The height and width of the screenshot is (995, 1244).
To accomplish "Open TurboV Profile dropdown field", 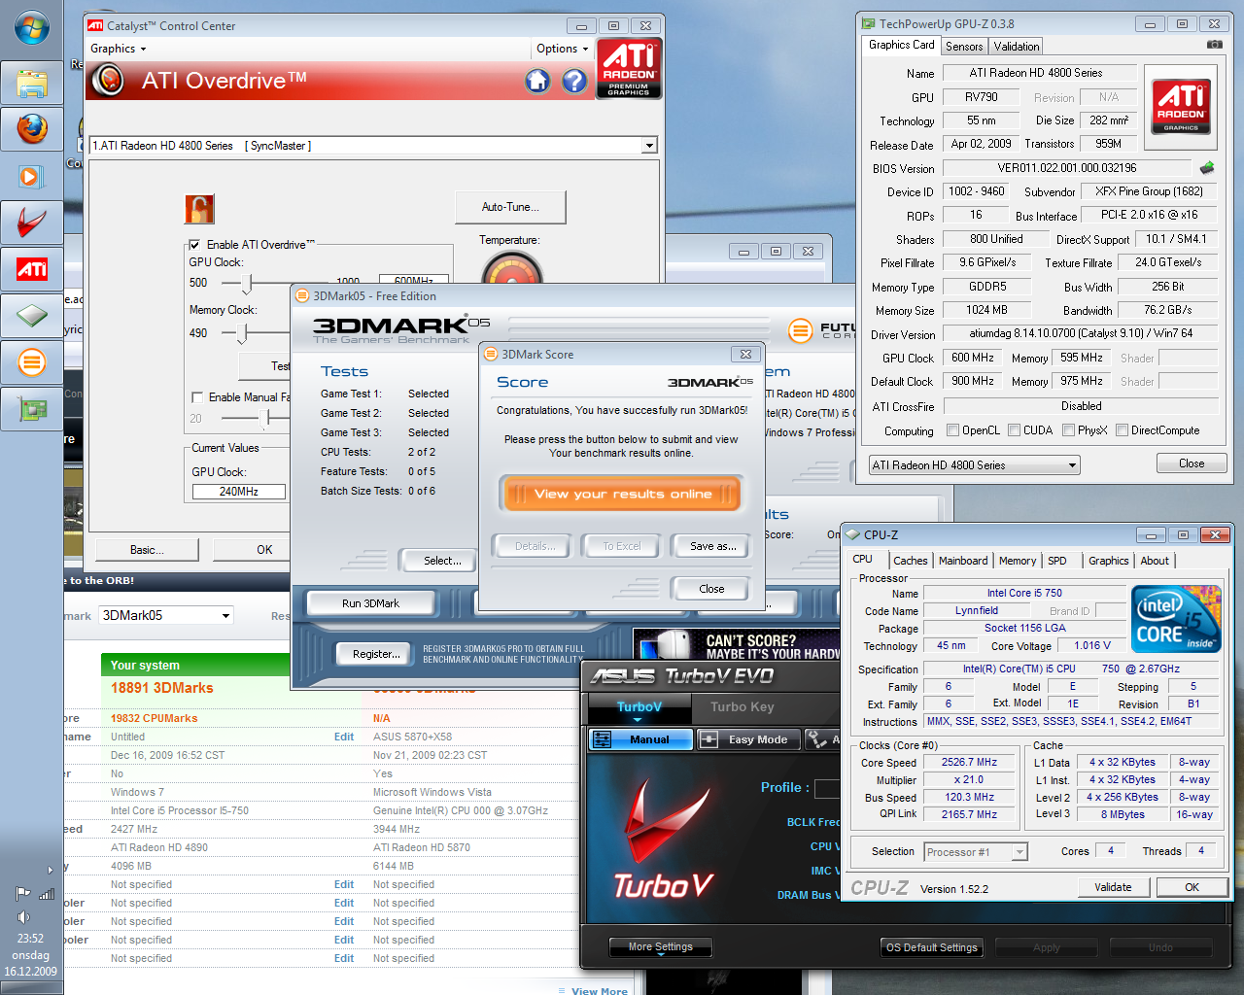I will click(827, 788).
